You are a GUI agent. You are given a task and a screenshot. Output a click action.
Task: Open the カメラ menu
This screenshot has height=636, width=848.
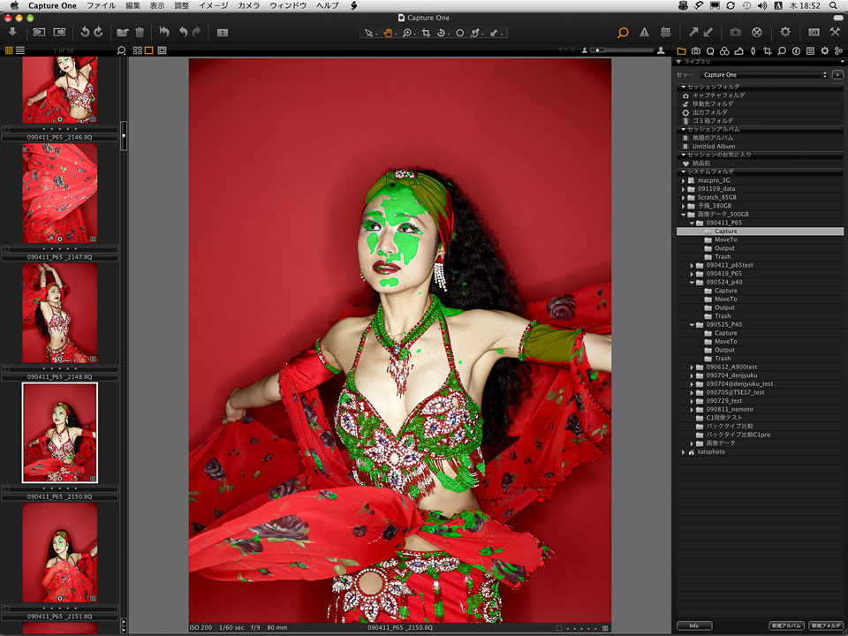point(249,5)
